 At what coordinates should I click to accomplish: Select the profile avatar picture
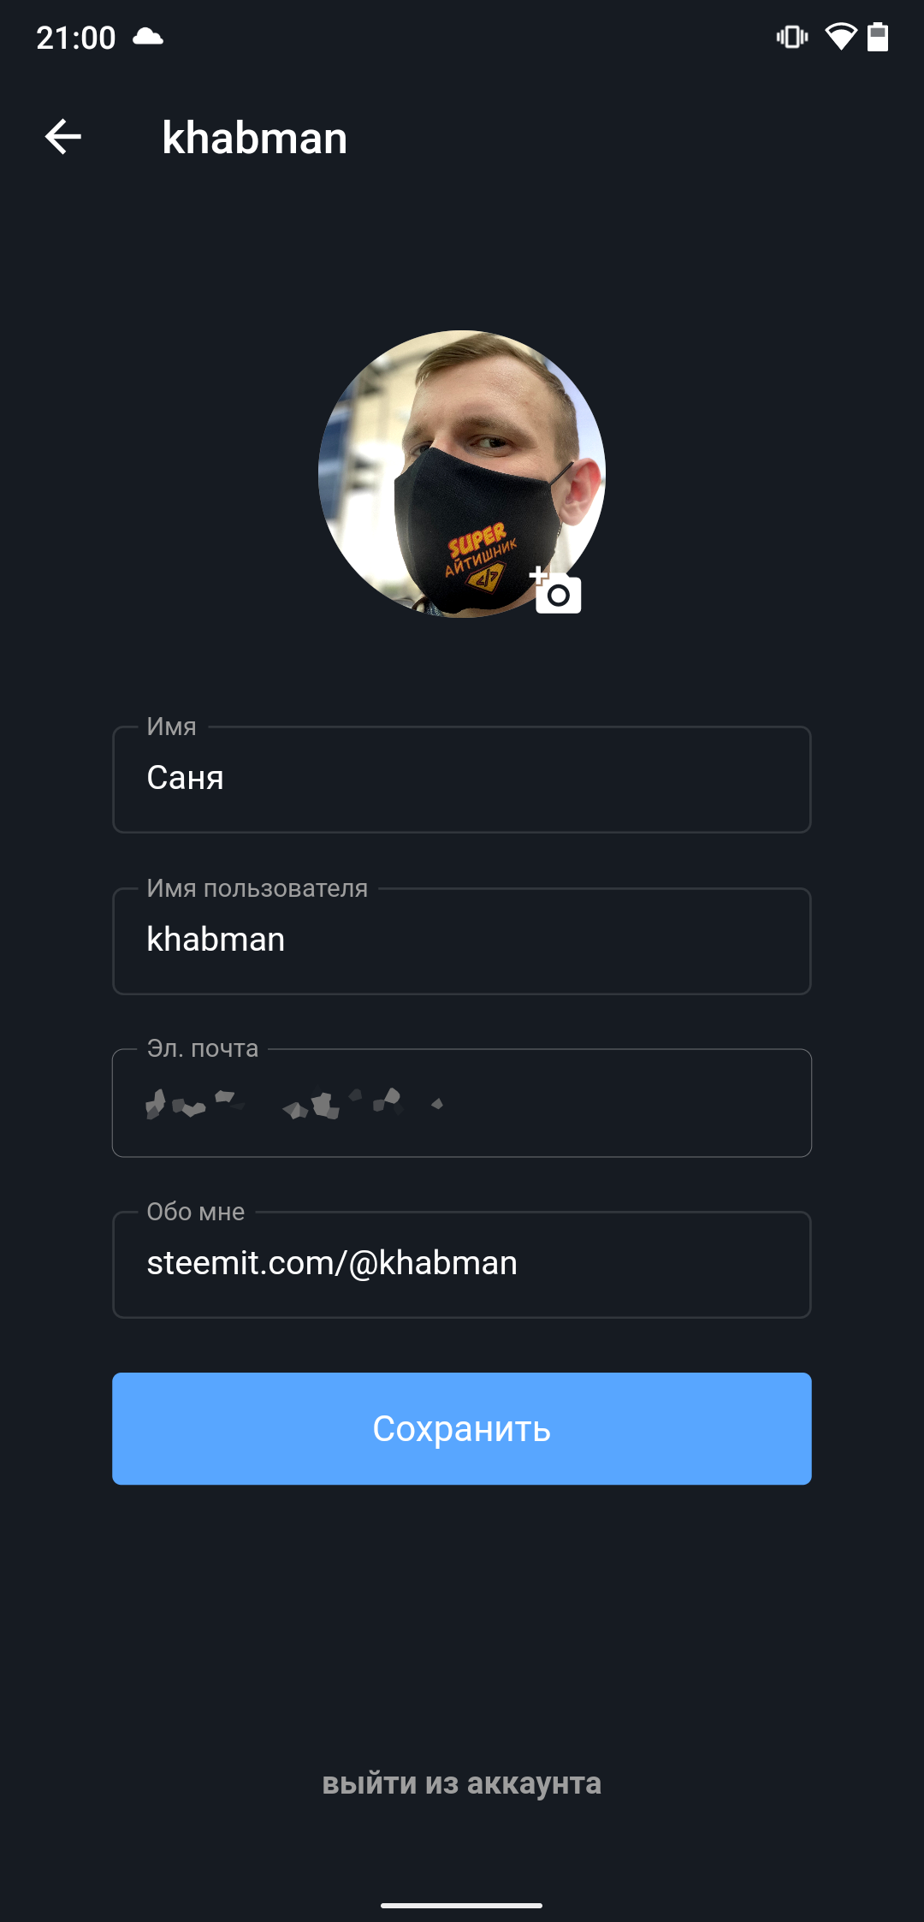(x=462, y=473)
